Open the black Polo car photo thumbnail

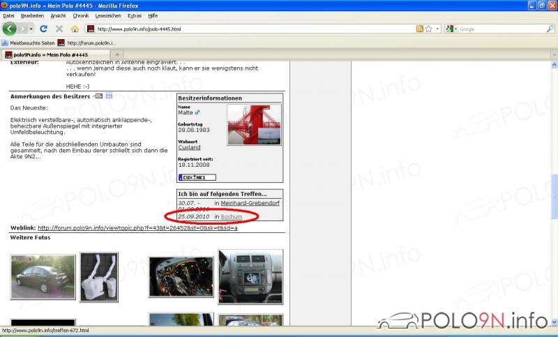point(33,277)
